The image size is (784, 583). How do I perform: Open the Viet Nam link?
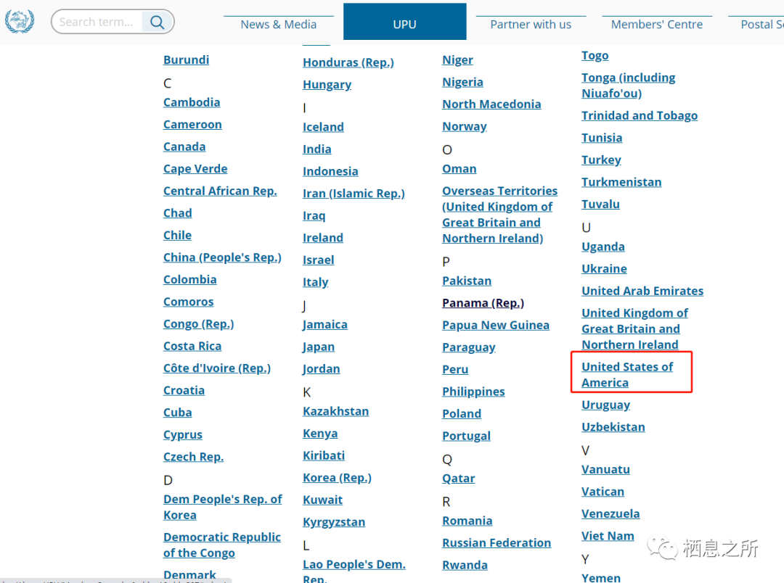click(608, 536)
